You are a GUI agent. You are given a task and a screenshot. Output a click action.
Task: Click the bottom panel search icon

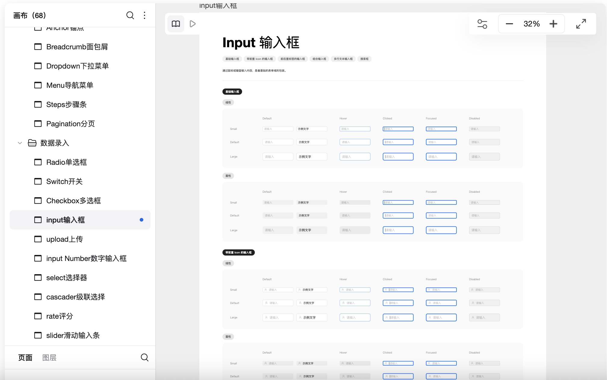coord(145,357)
